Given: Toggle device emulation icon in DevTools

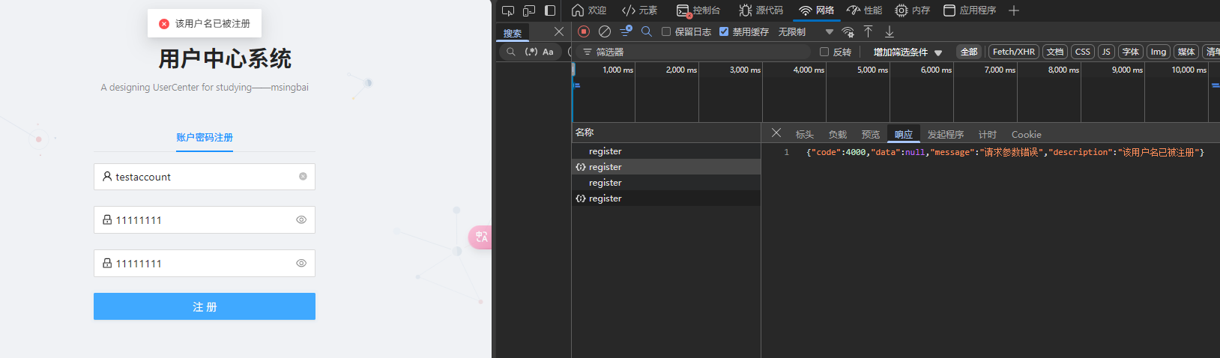Looking at the screenshot, I should (x=529, y=10).
